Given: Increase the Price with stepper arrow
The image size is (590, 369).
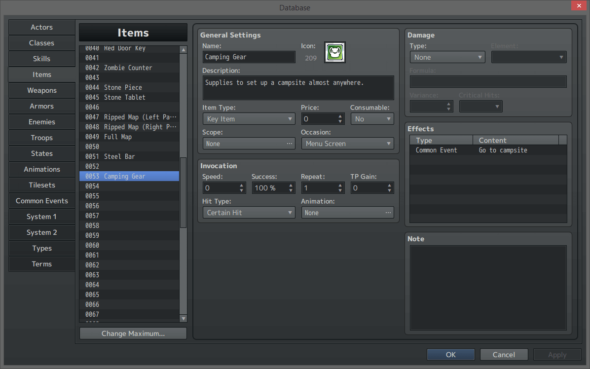Looking at the screenshot, I should [x=340, y=116].
